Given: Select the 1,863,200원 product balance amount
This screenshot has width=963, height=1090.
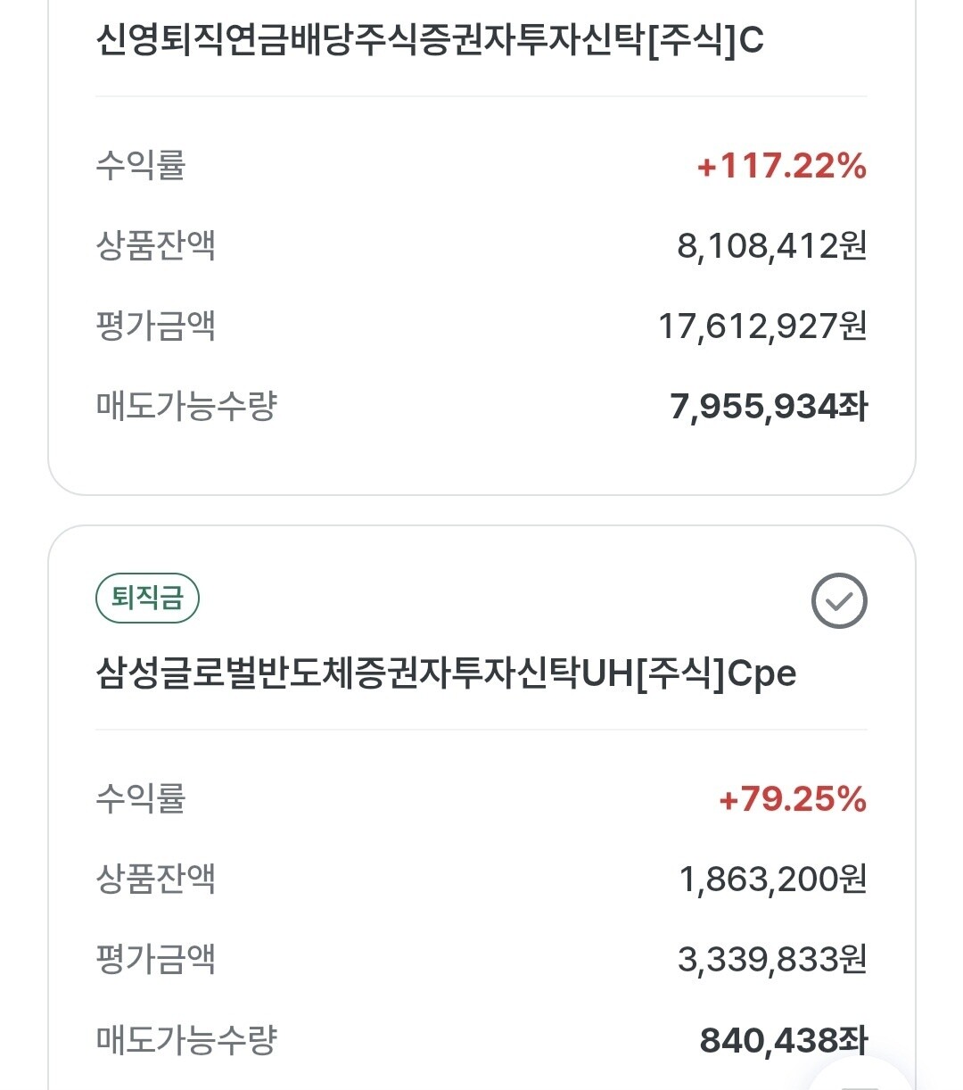Looking at the screenshot, I should pos(773,879).
